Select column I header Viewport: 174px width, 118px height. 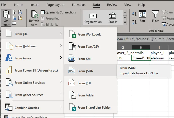(x=159, y=47)
